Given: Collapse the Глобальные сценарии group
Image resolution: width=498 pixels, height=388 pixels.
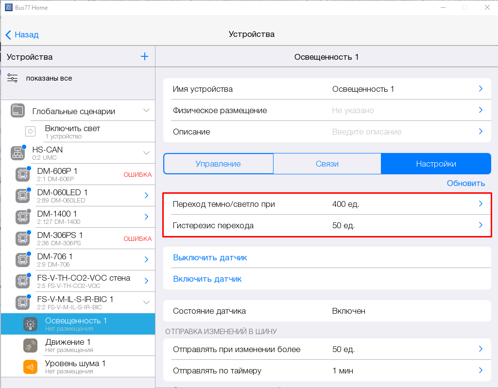Looking at the screenshot, I should coord(146,111).
